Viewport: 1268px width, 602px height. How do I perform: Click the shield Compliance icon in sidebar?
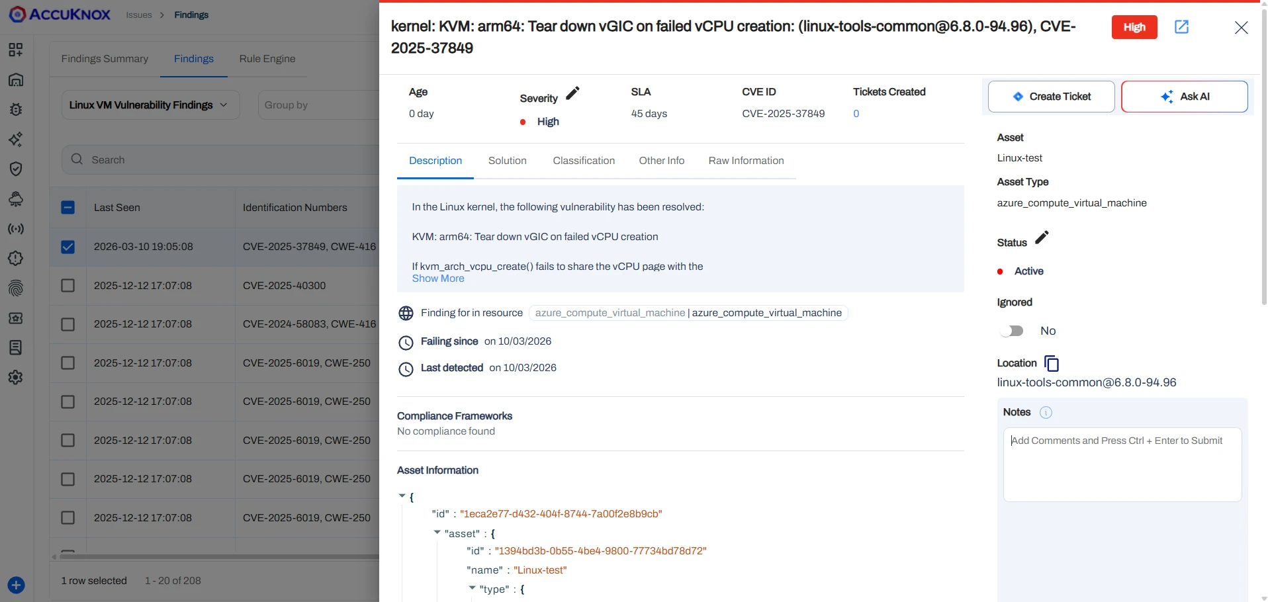tap(16, 169)
